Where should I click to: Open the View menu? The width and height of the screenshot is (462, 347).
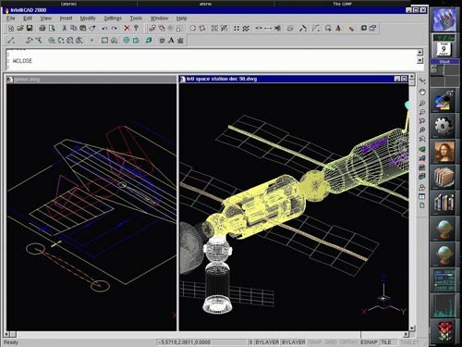click(46, 19)
